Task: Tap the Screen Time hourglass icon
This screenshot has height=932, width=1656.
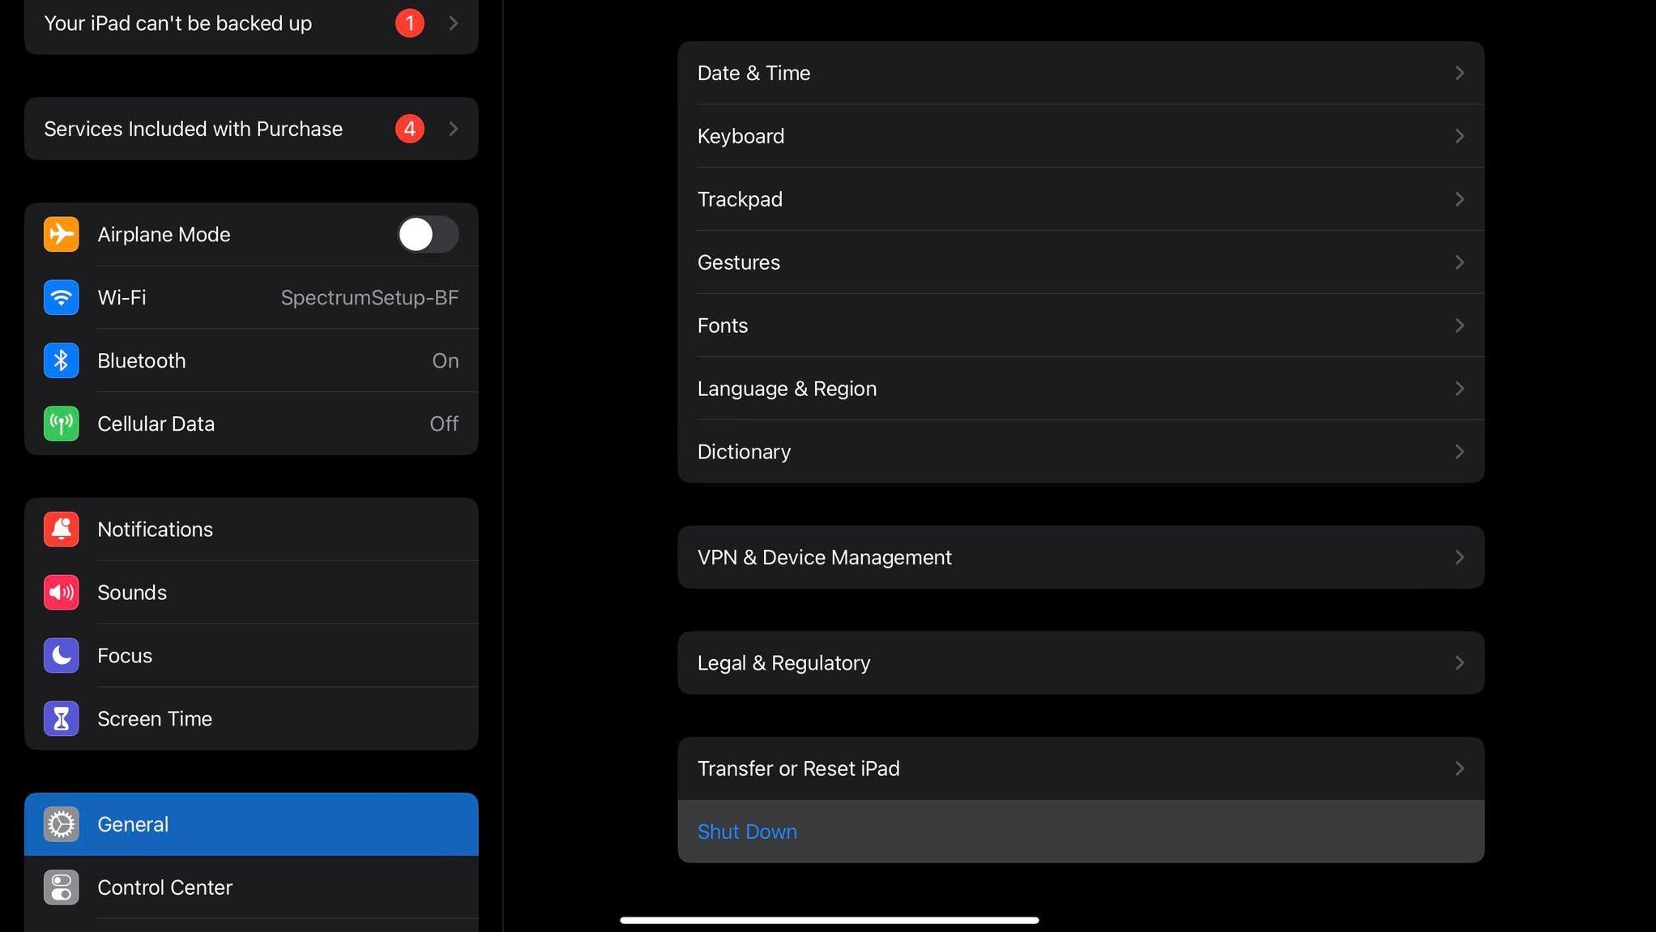Action: coord(60,718)
